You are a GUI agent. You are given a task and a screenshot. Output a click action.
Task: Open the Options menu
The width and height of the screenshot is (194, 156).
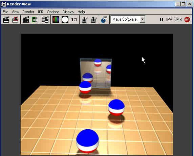53,12
